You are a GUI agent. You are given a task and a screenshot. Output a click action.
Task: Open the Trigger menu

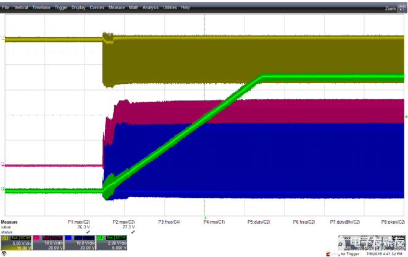click(61, 7)
